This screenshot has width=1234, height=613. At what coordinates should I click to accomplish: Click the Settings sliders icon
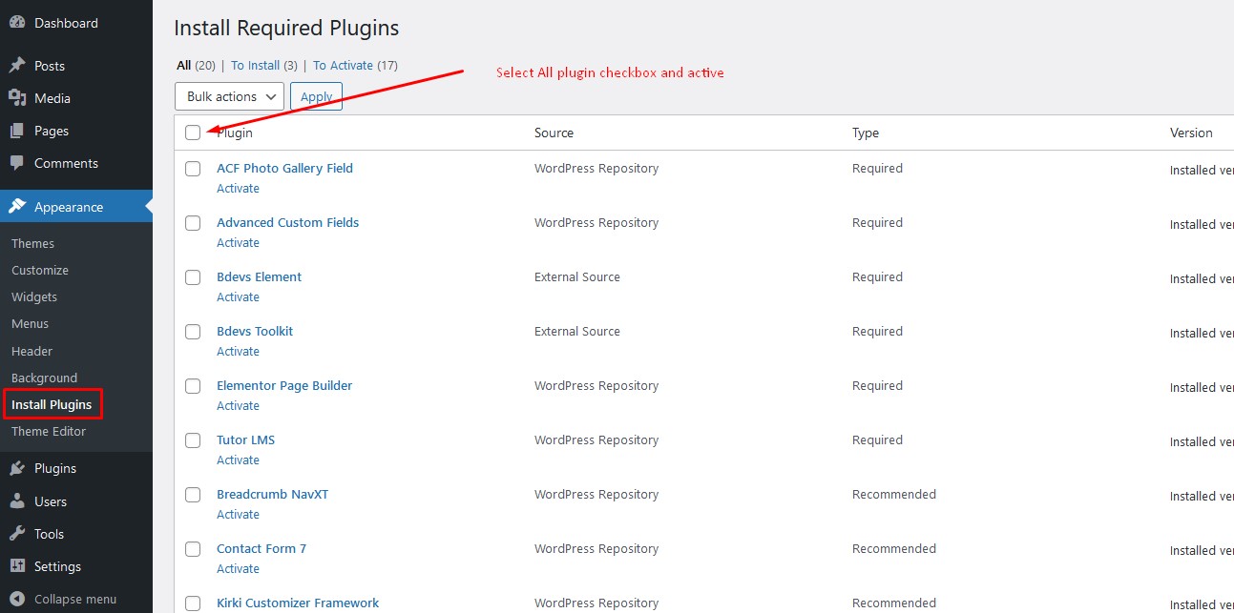pyautogui.click(x=17, y=566)
